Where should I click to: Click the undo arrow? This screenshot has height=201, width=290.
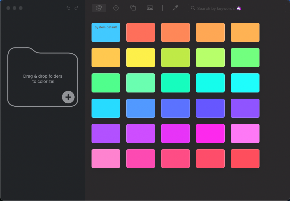click(x=68, y=8)
